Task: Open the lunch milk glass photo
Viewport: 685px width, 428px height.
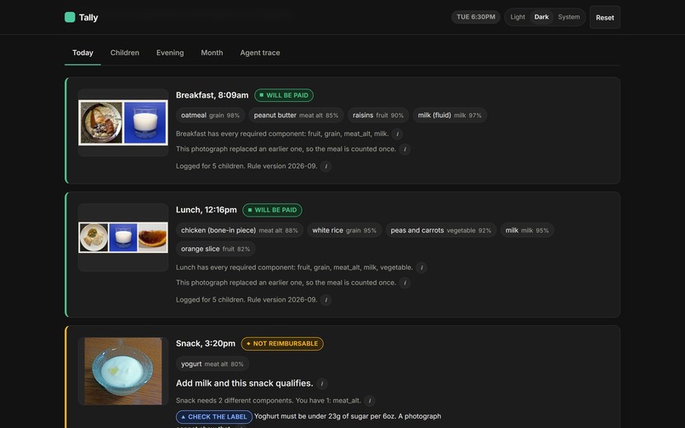Action: point(123,238)
